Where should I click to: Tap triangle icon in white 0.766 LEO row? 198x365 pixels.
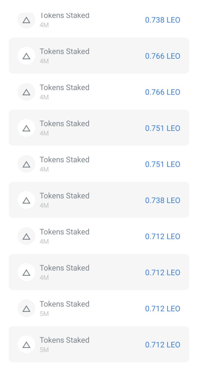[26, 92]
